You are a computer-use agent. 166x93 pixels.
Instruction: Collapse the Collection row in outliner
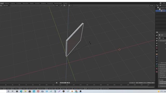click(158, 9)
